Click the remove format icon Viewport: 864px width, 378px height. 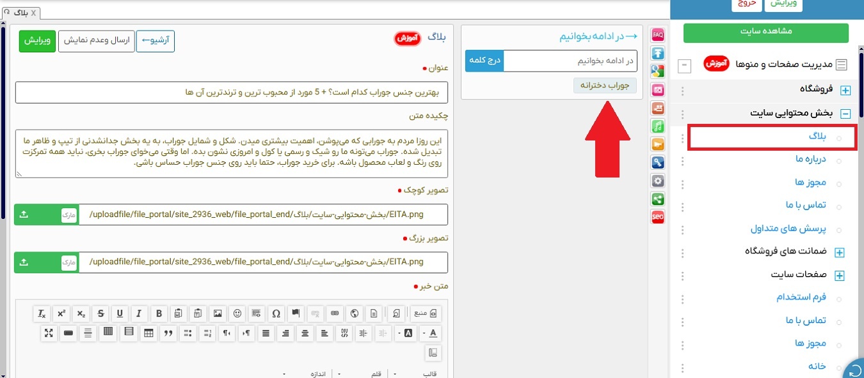pos(42,313)
